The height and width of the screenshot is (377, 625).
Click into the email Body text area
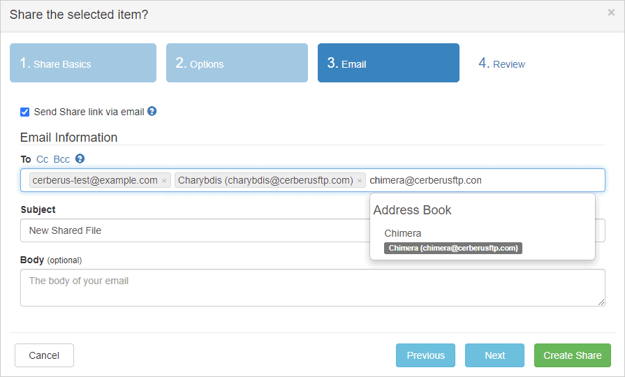point(312,288)
